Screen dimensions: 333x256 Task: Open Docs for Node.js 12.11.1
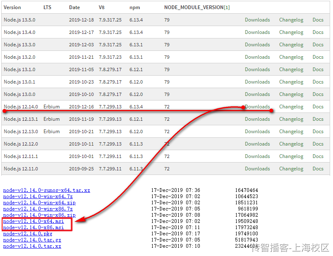[x=318, y=156]
